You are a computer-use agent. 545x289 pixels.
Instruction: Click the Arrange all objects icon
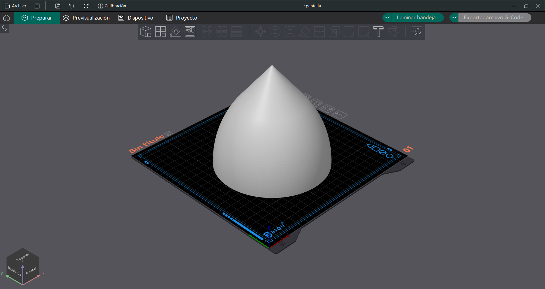click(x=190, y=32)
